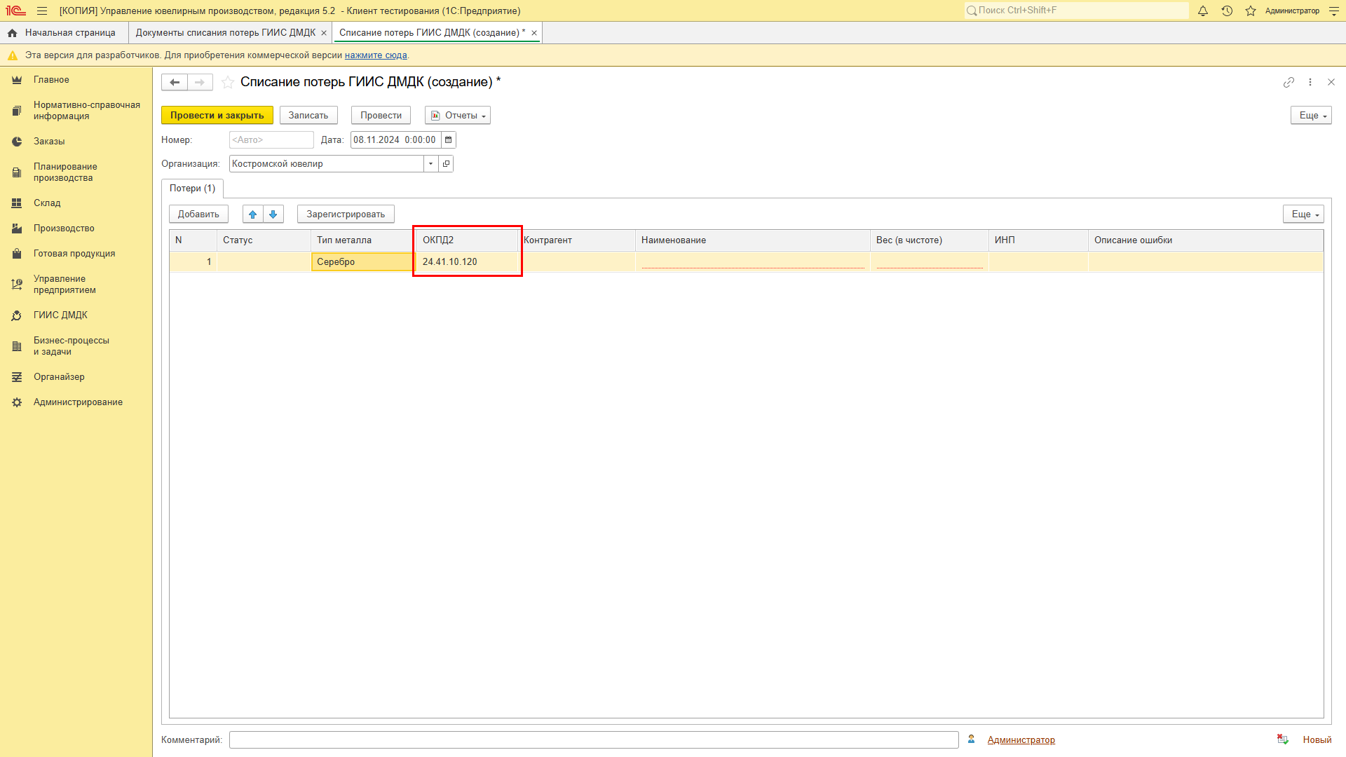Image resolution: width=1346 pixels, height=757 pixels.
Task: Click Провести button
Action: [x=381, y=116]
